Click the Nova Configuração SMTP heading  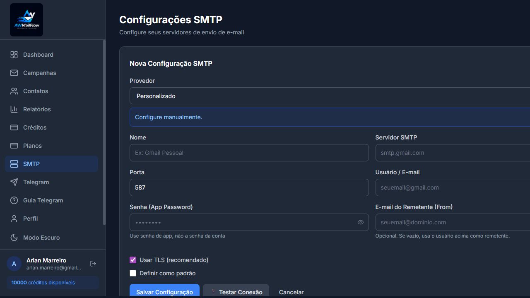click(x=171, y=64)
